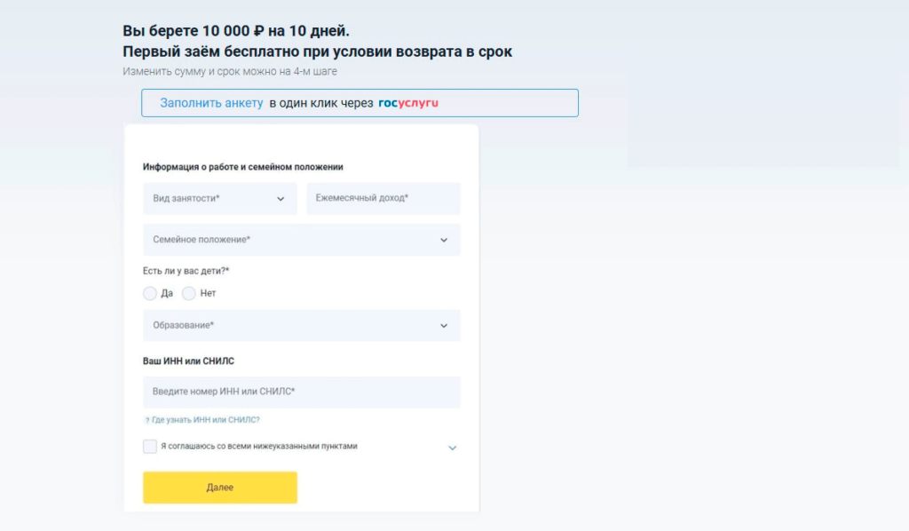The height and width of the screenshot is (531, 909).
Task: Click the yellow Далее button
Action: pos(220,487)
